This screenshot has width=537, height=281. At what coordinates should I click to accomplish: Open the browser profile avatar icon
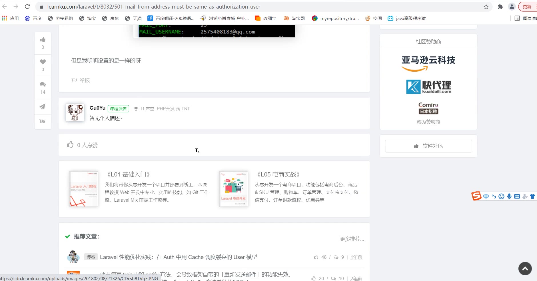click(512, 7)
